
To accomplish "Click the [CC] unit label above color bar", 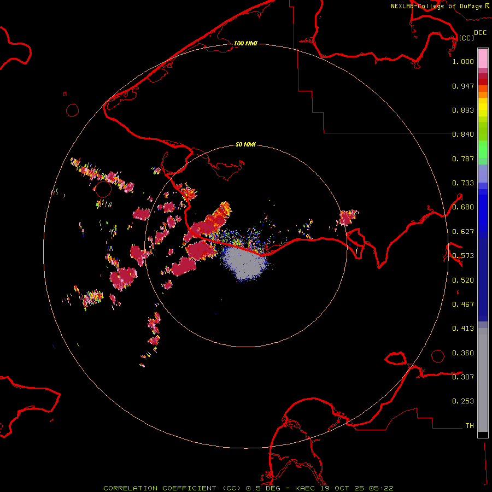I will (466, 38).
